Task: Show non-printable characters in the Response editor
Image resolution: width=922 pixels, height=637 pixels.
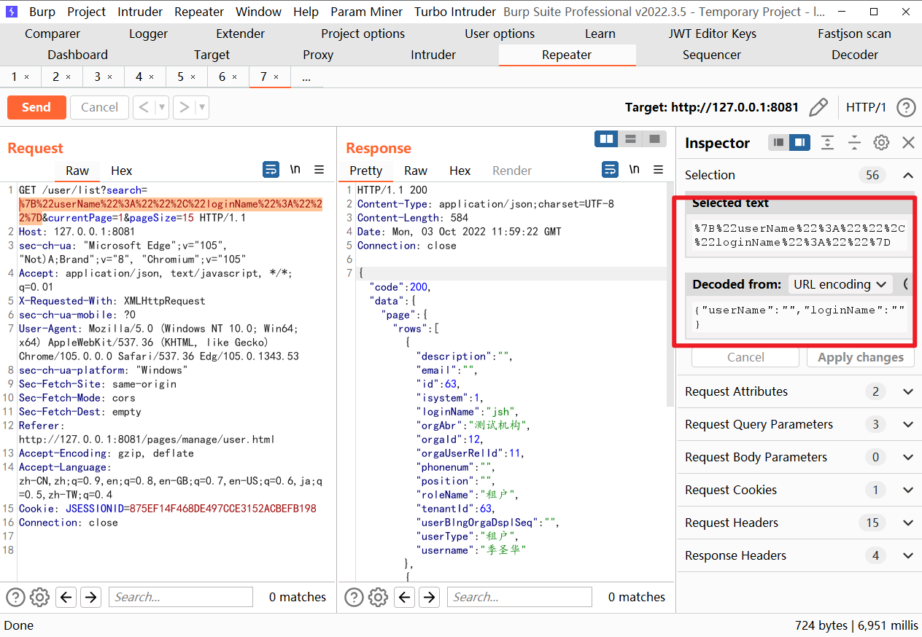Action: click(x=634, y=169)
